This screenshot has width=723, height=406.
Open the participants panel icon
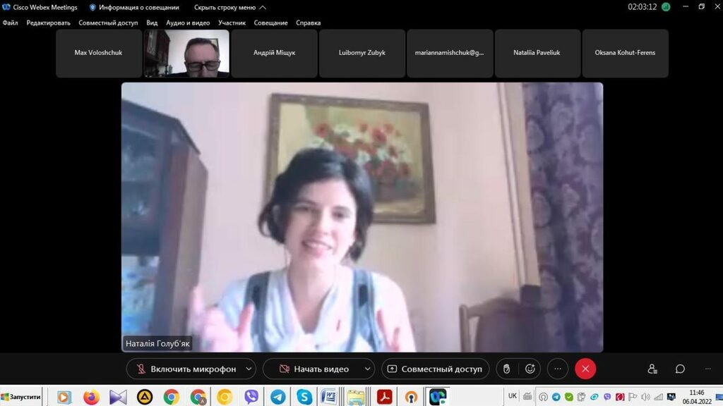pos(652,369)
